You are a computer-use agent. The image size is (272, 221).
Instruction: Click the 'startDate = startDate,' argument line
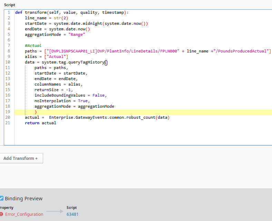61,73
